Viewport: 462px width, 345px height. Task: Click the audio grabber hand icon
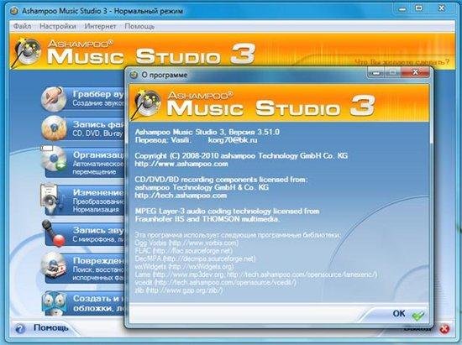(53, 99)
